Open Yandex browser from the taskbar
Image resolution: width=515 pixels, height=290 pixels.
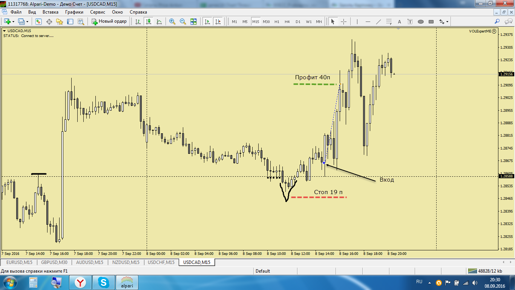(x=80, y=282)
